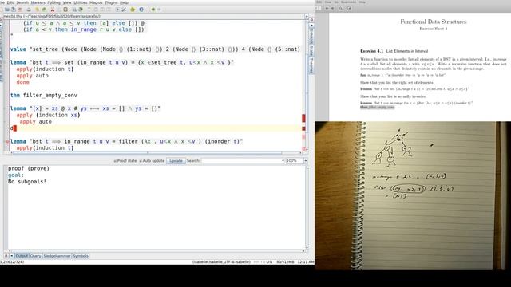Viewport: 511px width, 287px height.
Task: Click the 100% zoom field
Action: 295,161
